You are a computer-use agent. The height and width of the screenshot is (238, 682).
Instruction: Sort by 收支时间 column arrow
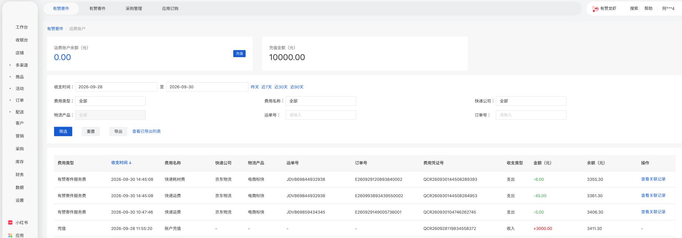click(130, 163)
